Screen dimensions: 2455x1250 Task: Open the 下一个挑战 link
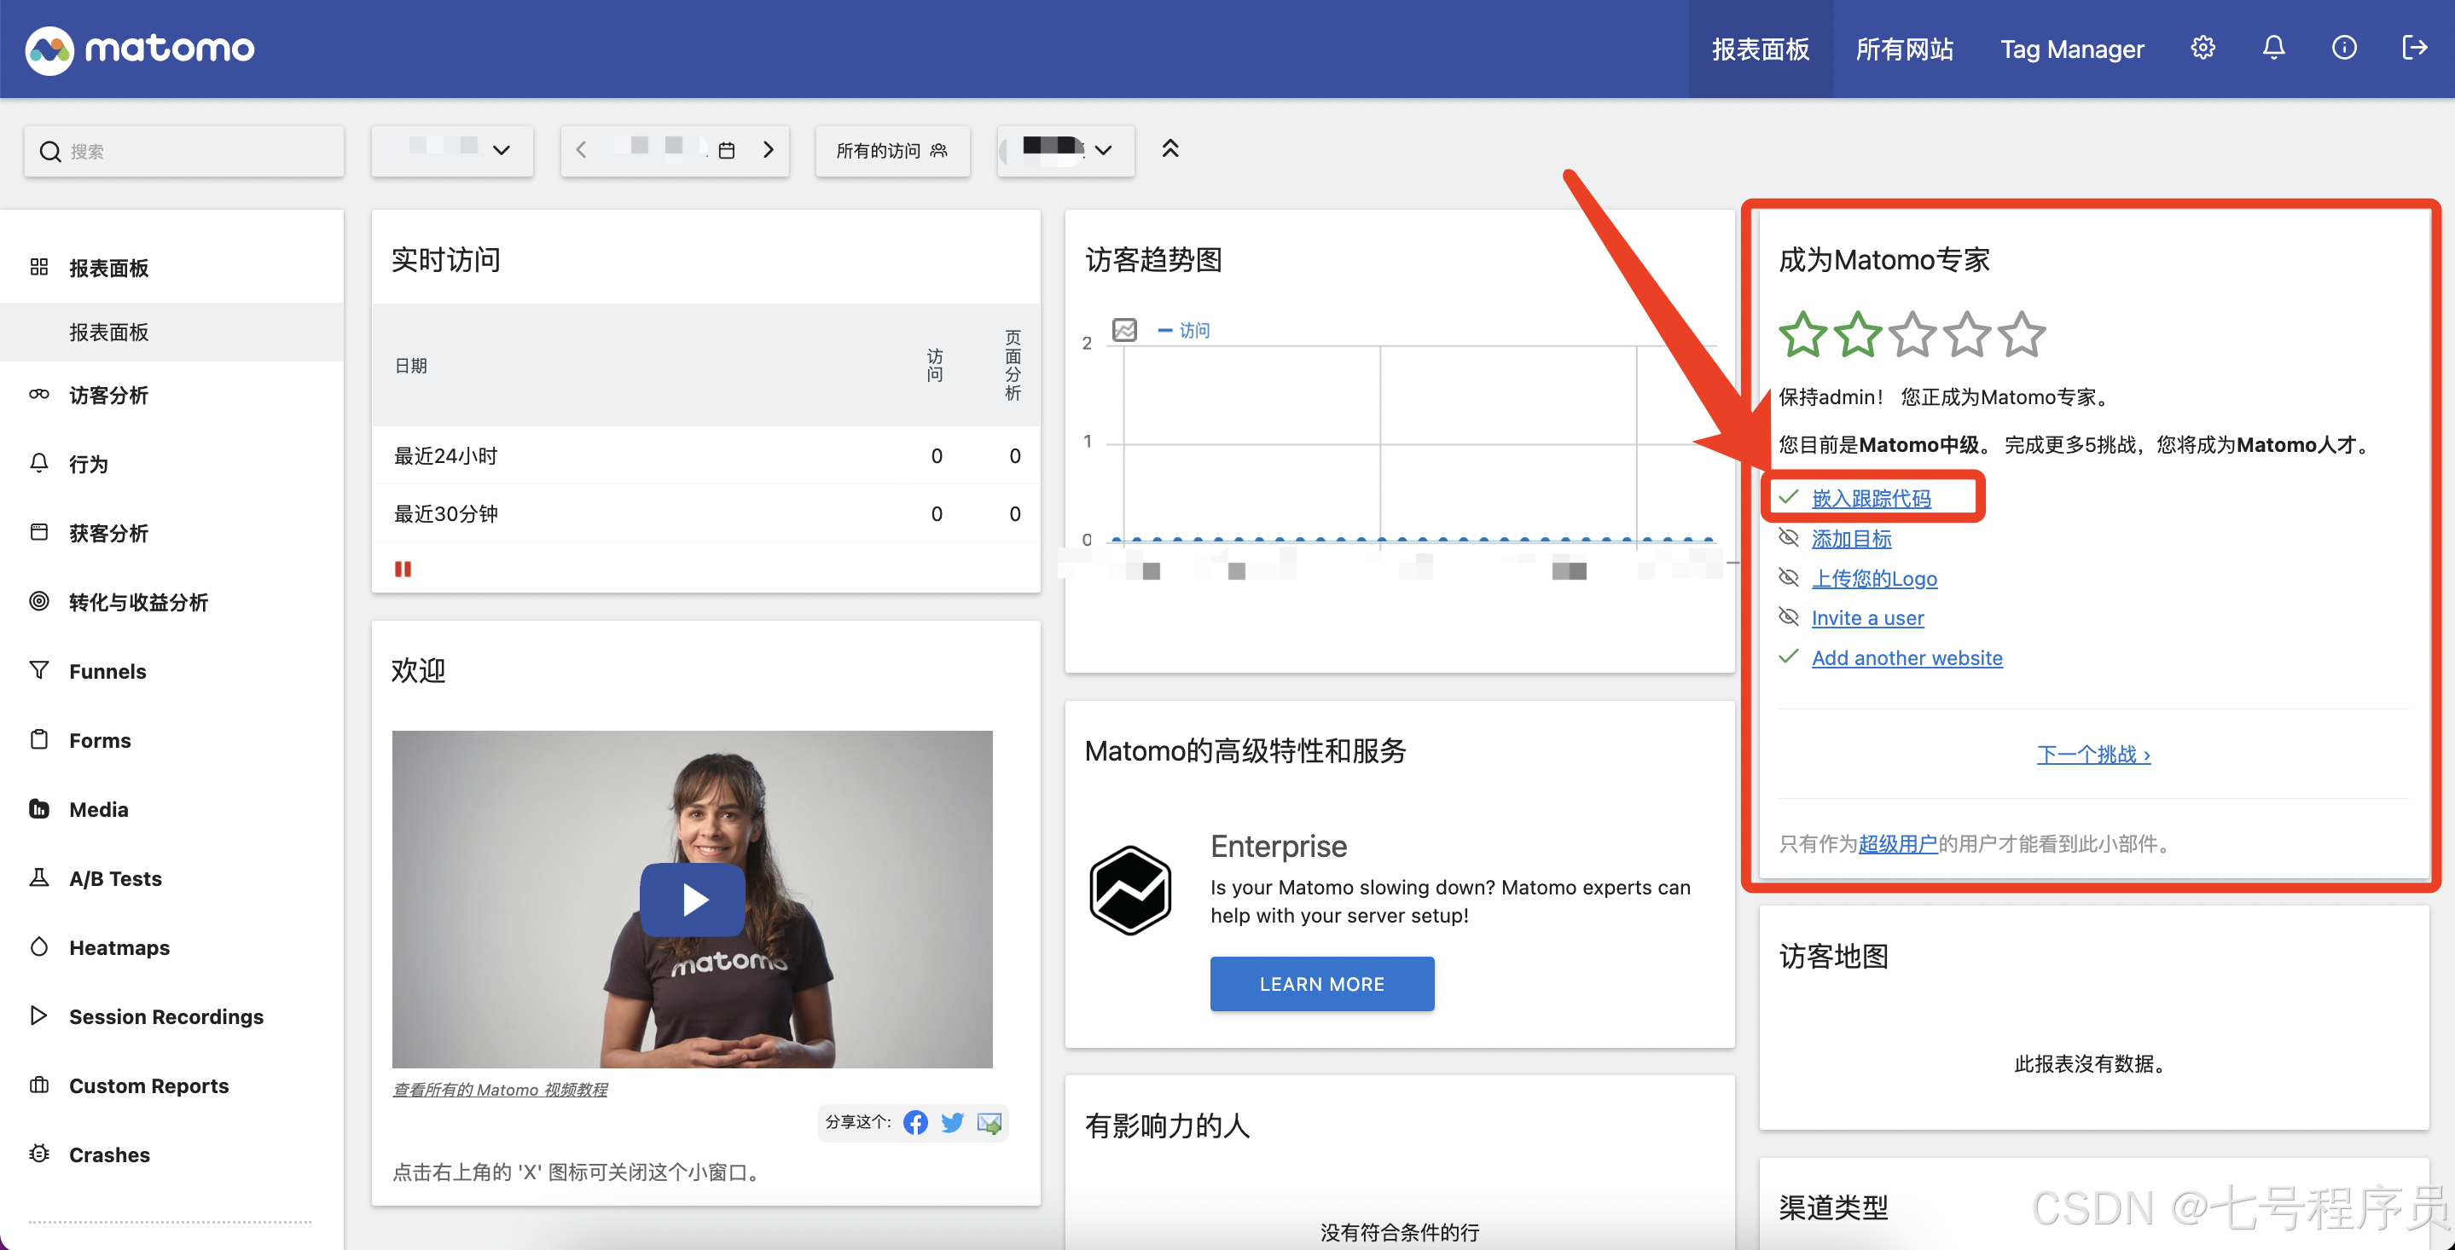(2092, 755)
